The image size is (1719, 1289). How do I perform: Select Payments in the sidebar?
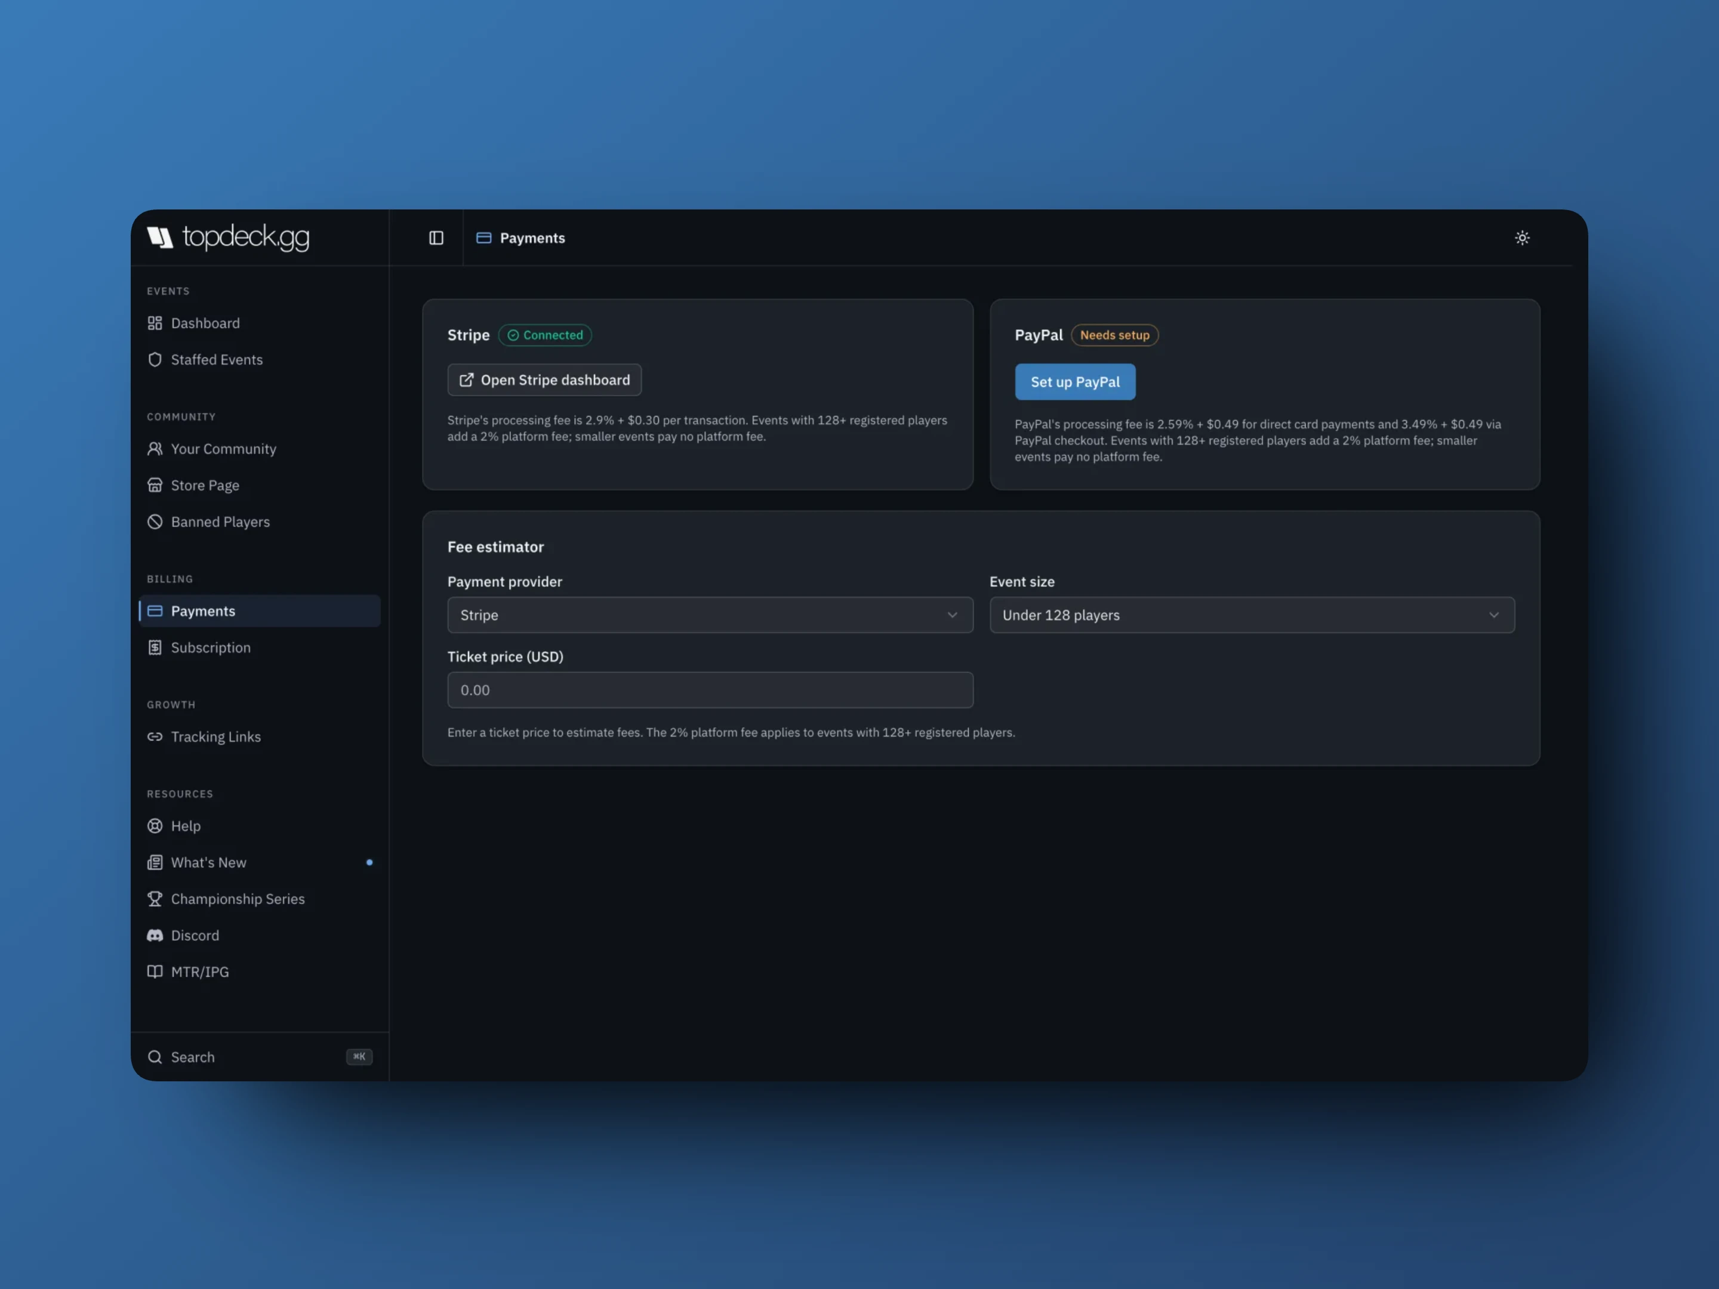point(260,612)
